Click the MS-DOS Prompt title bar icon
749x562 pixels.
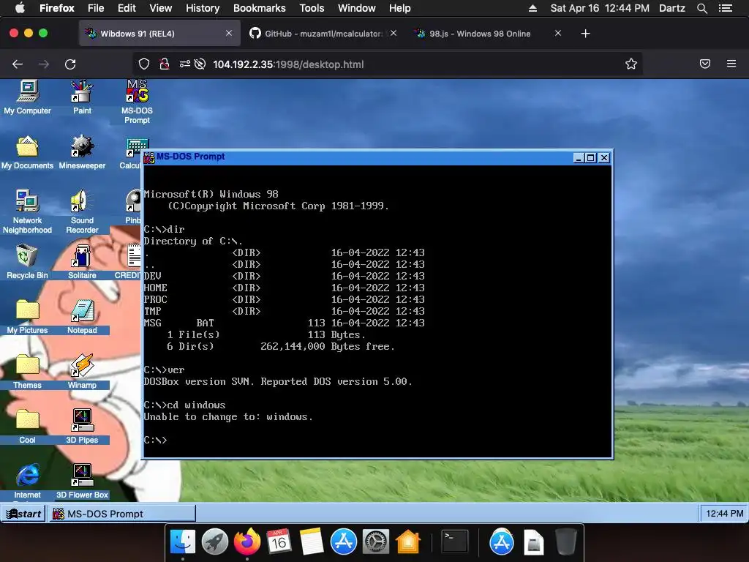tap(149, 157)
